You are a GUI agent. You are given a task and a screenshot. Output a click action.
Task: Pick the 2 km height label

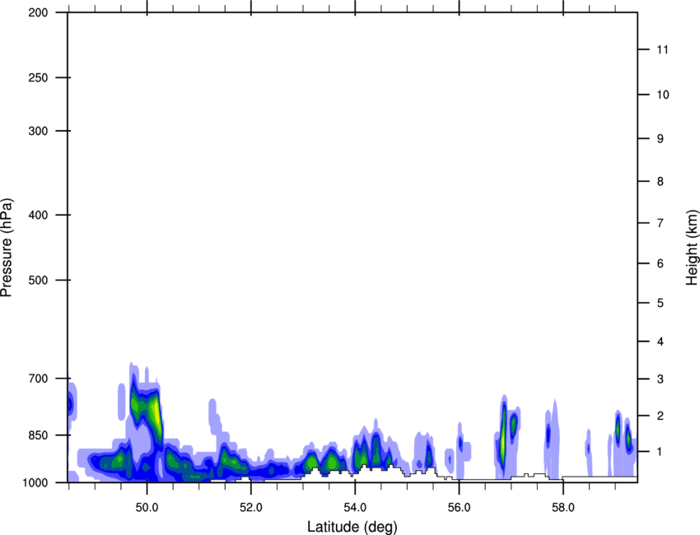pos(660,416)
